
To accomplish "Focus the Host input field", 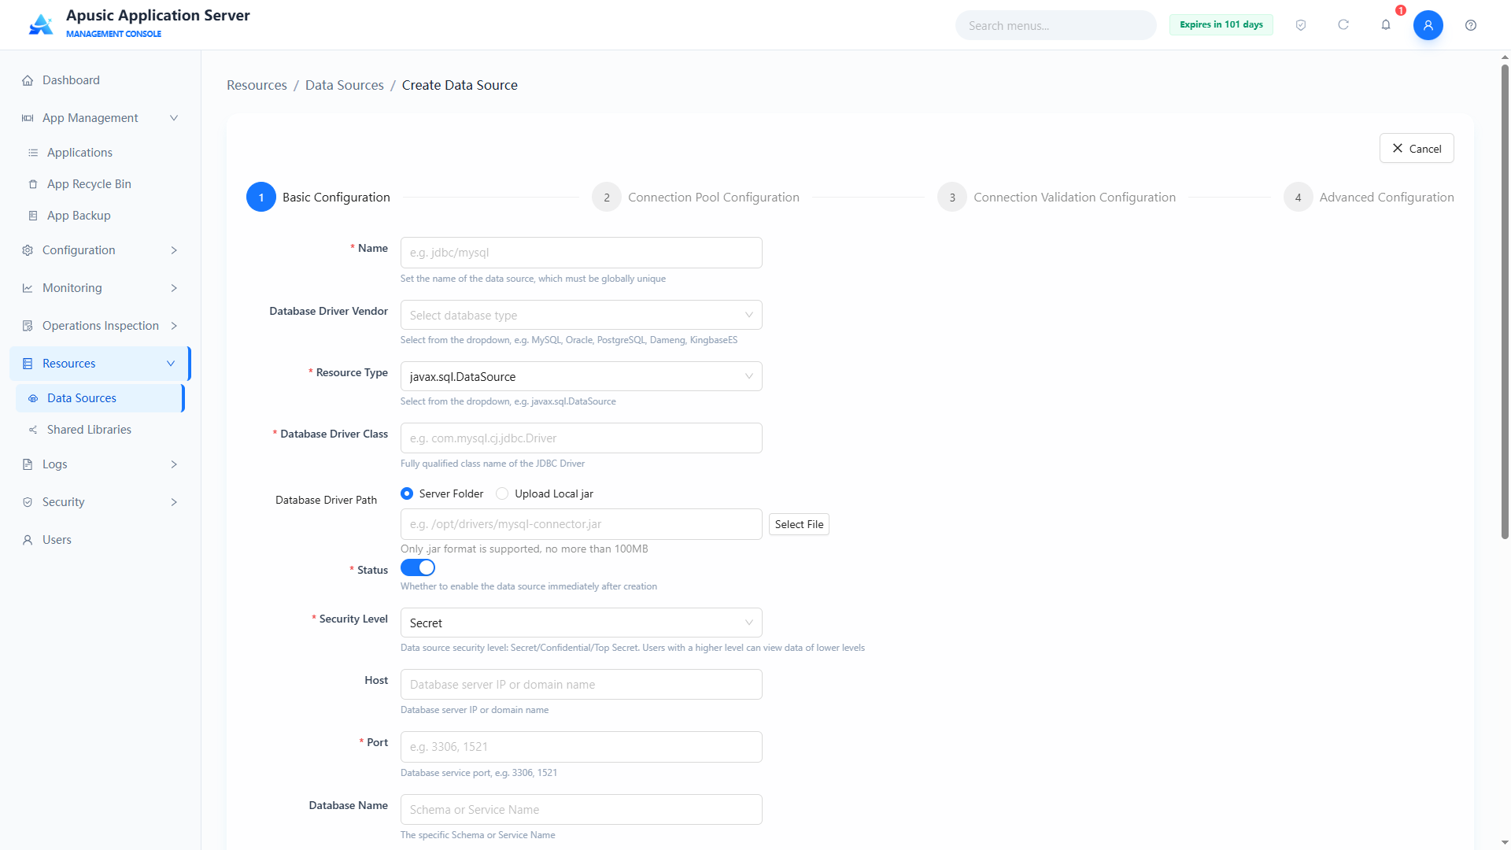I will tap(582, 685).
